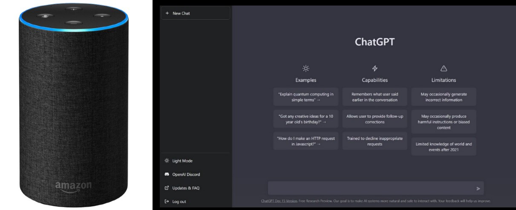Click the "Remembers what user said earlier" card
516x210 pixels.
pyautogui.click(x=375, y=97)
